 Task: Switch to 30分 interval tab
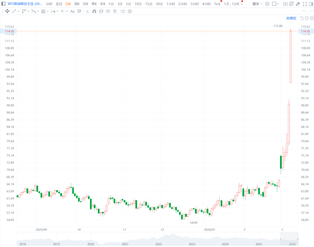coord(159,4)
